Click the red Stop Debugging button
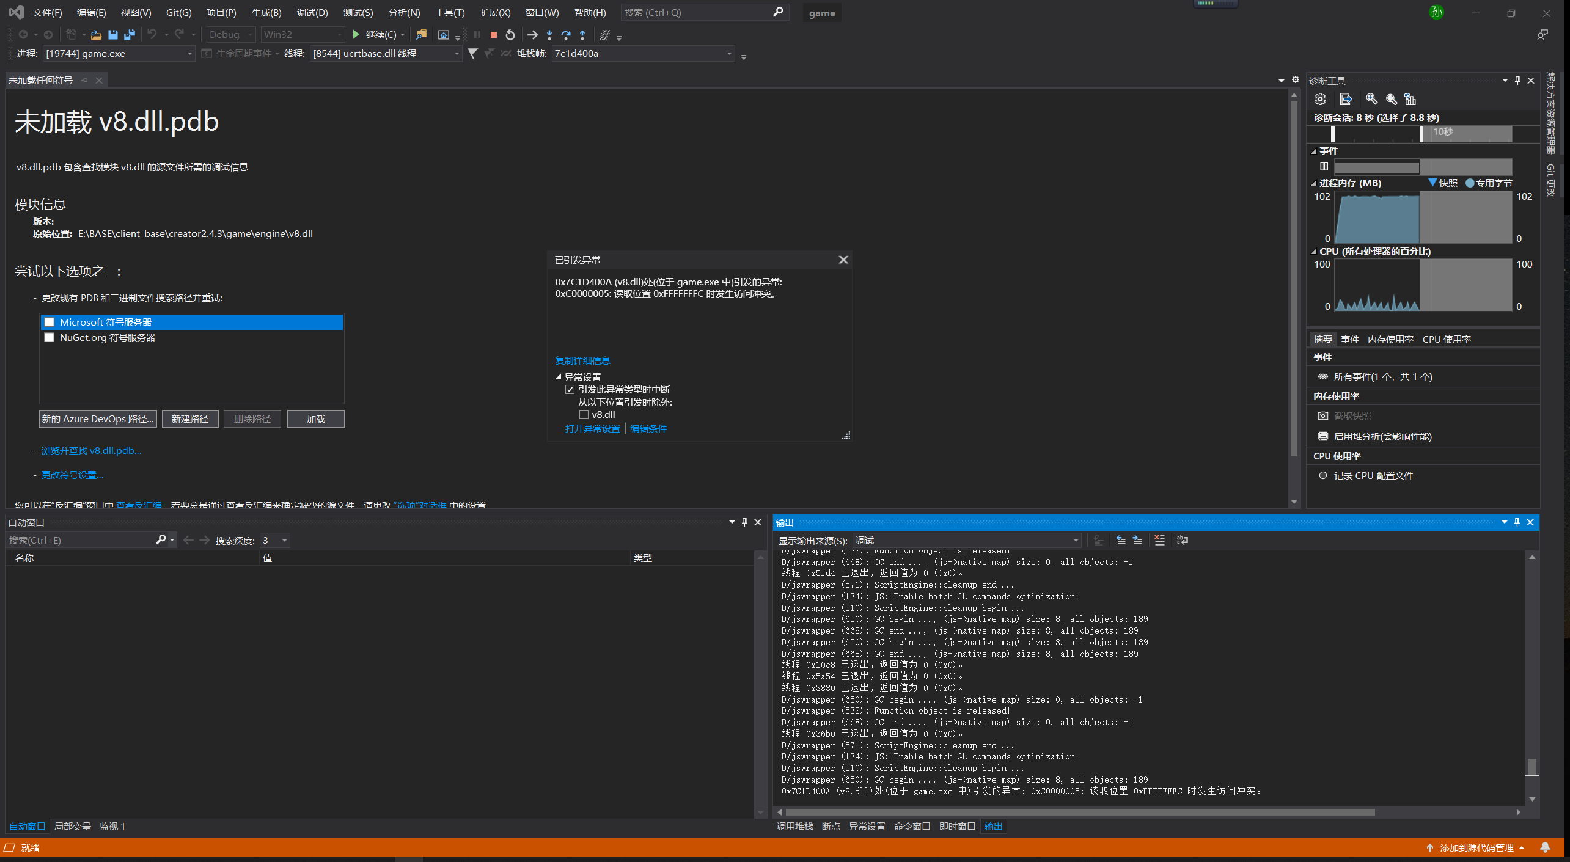Viewport: 1570px width, 862px height. (x=493, y=35)
